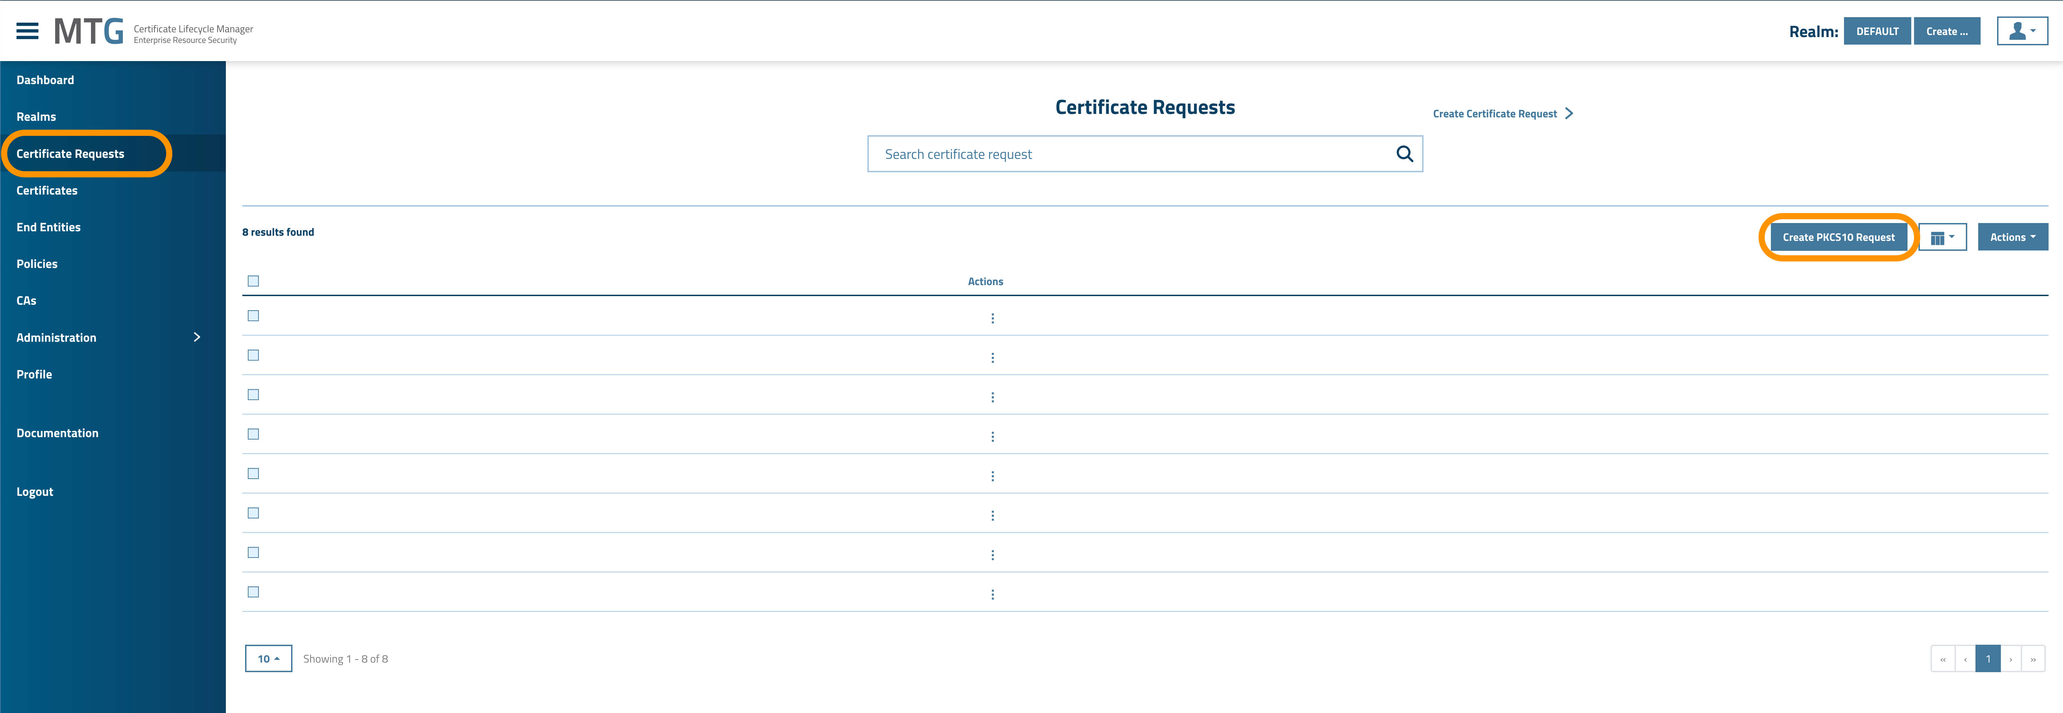Open CAs in the sidebar
Viewport: 2063px width, 713px height.
(x=26, y=301)
